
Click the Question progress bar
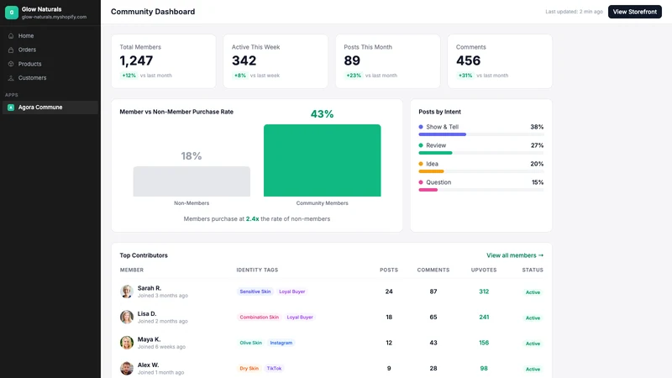point(480,190)
